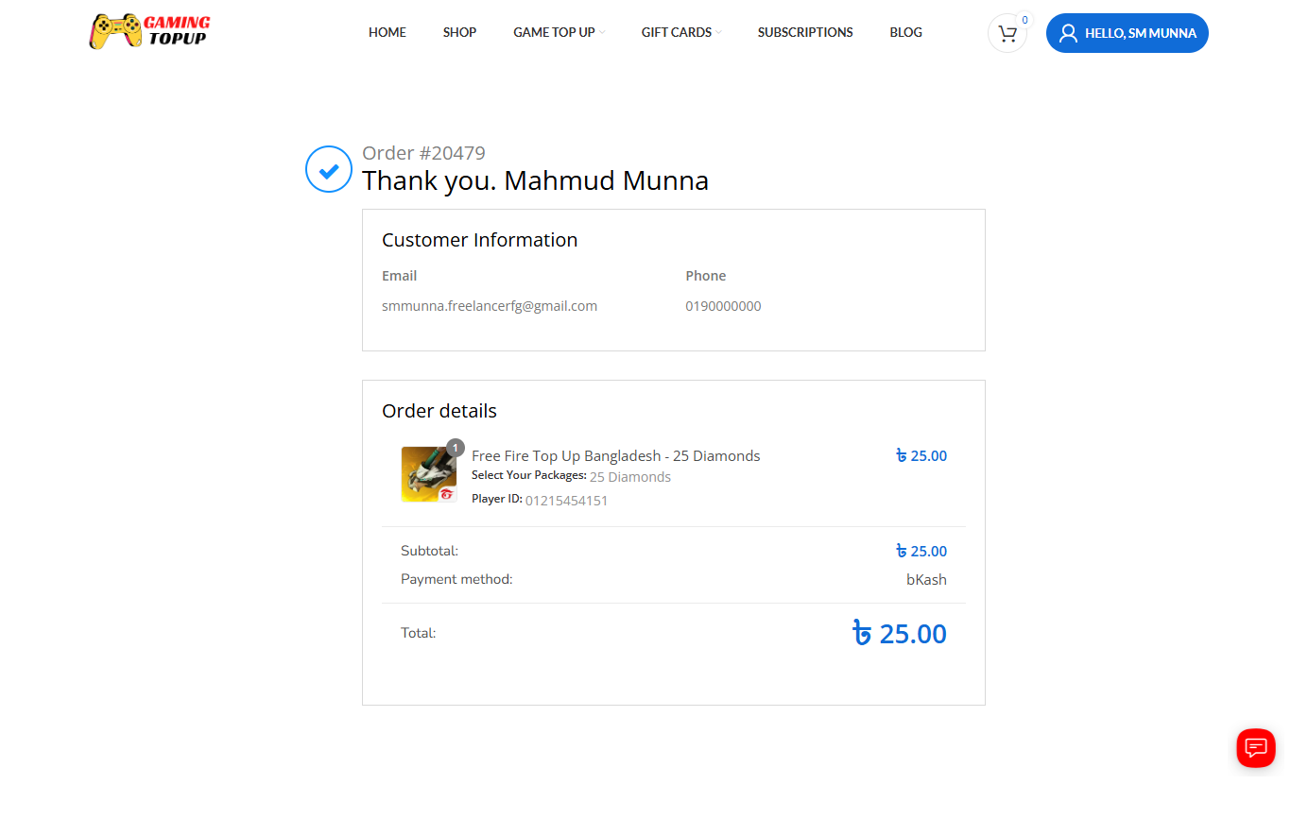The height and width of the screenshot is (819, 1291).
Task: Click the Hello, SM Munna button
Action: click(1127, 33)
